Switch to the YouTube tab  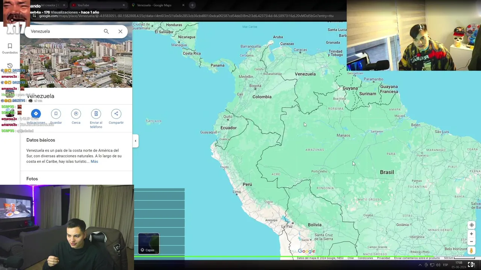(x=98, y=5)
